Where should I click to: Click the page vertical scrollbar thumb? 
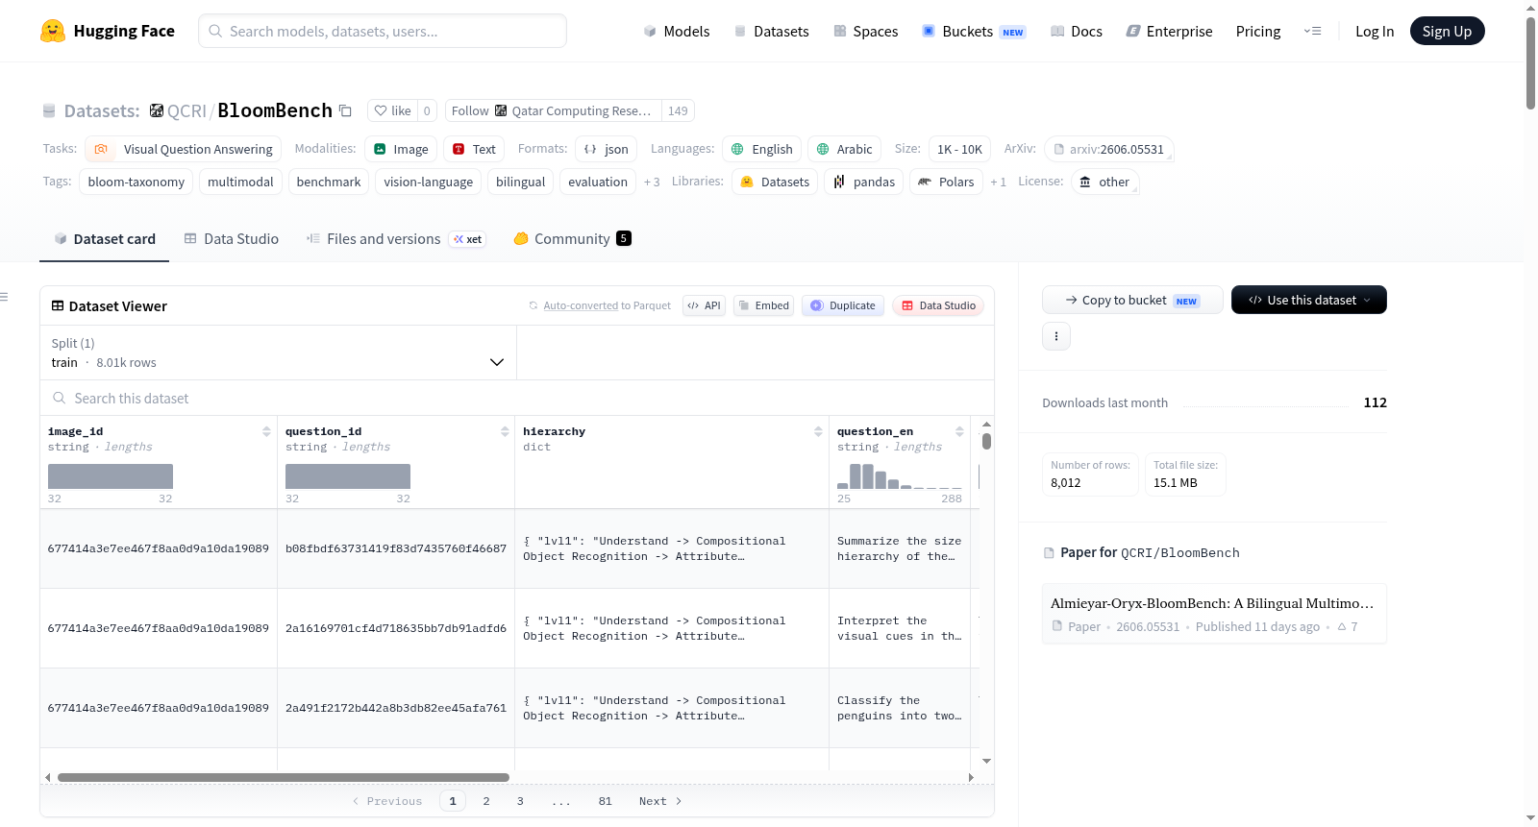tap(1530, 62)
